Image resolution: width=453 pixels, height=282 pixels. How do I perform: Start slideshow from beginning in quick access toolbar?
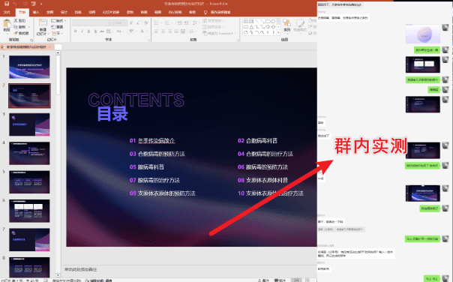click(x=34, y=4)
